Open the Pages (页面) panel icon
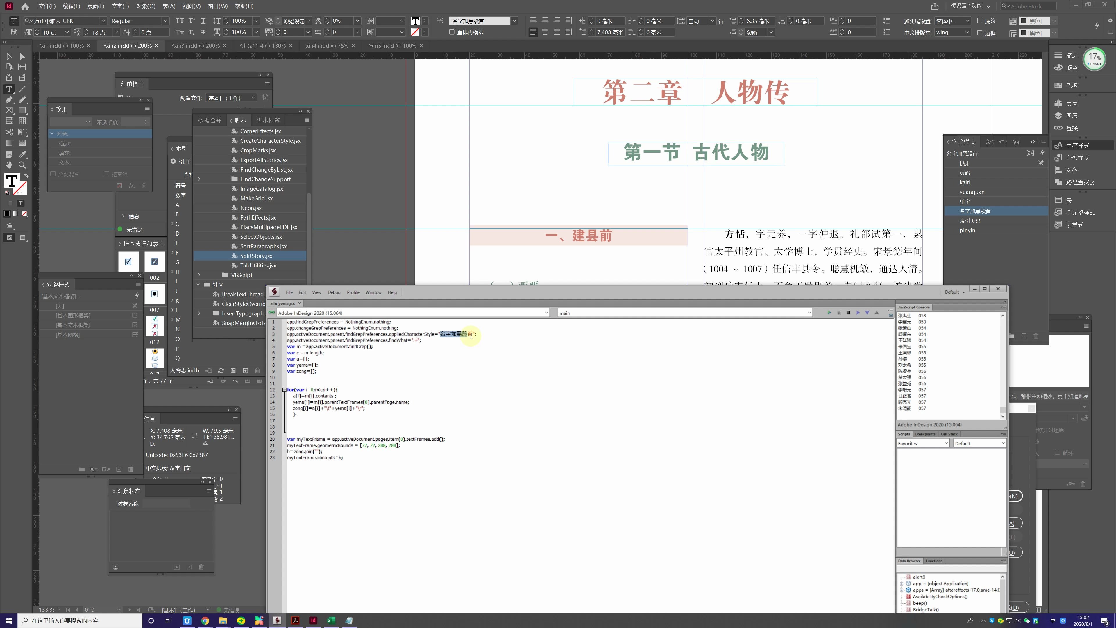Viewport: 1116px width, 628px height. point(1058,103)
